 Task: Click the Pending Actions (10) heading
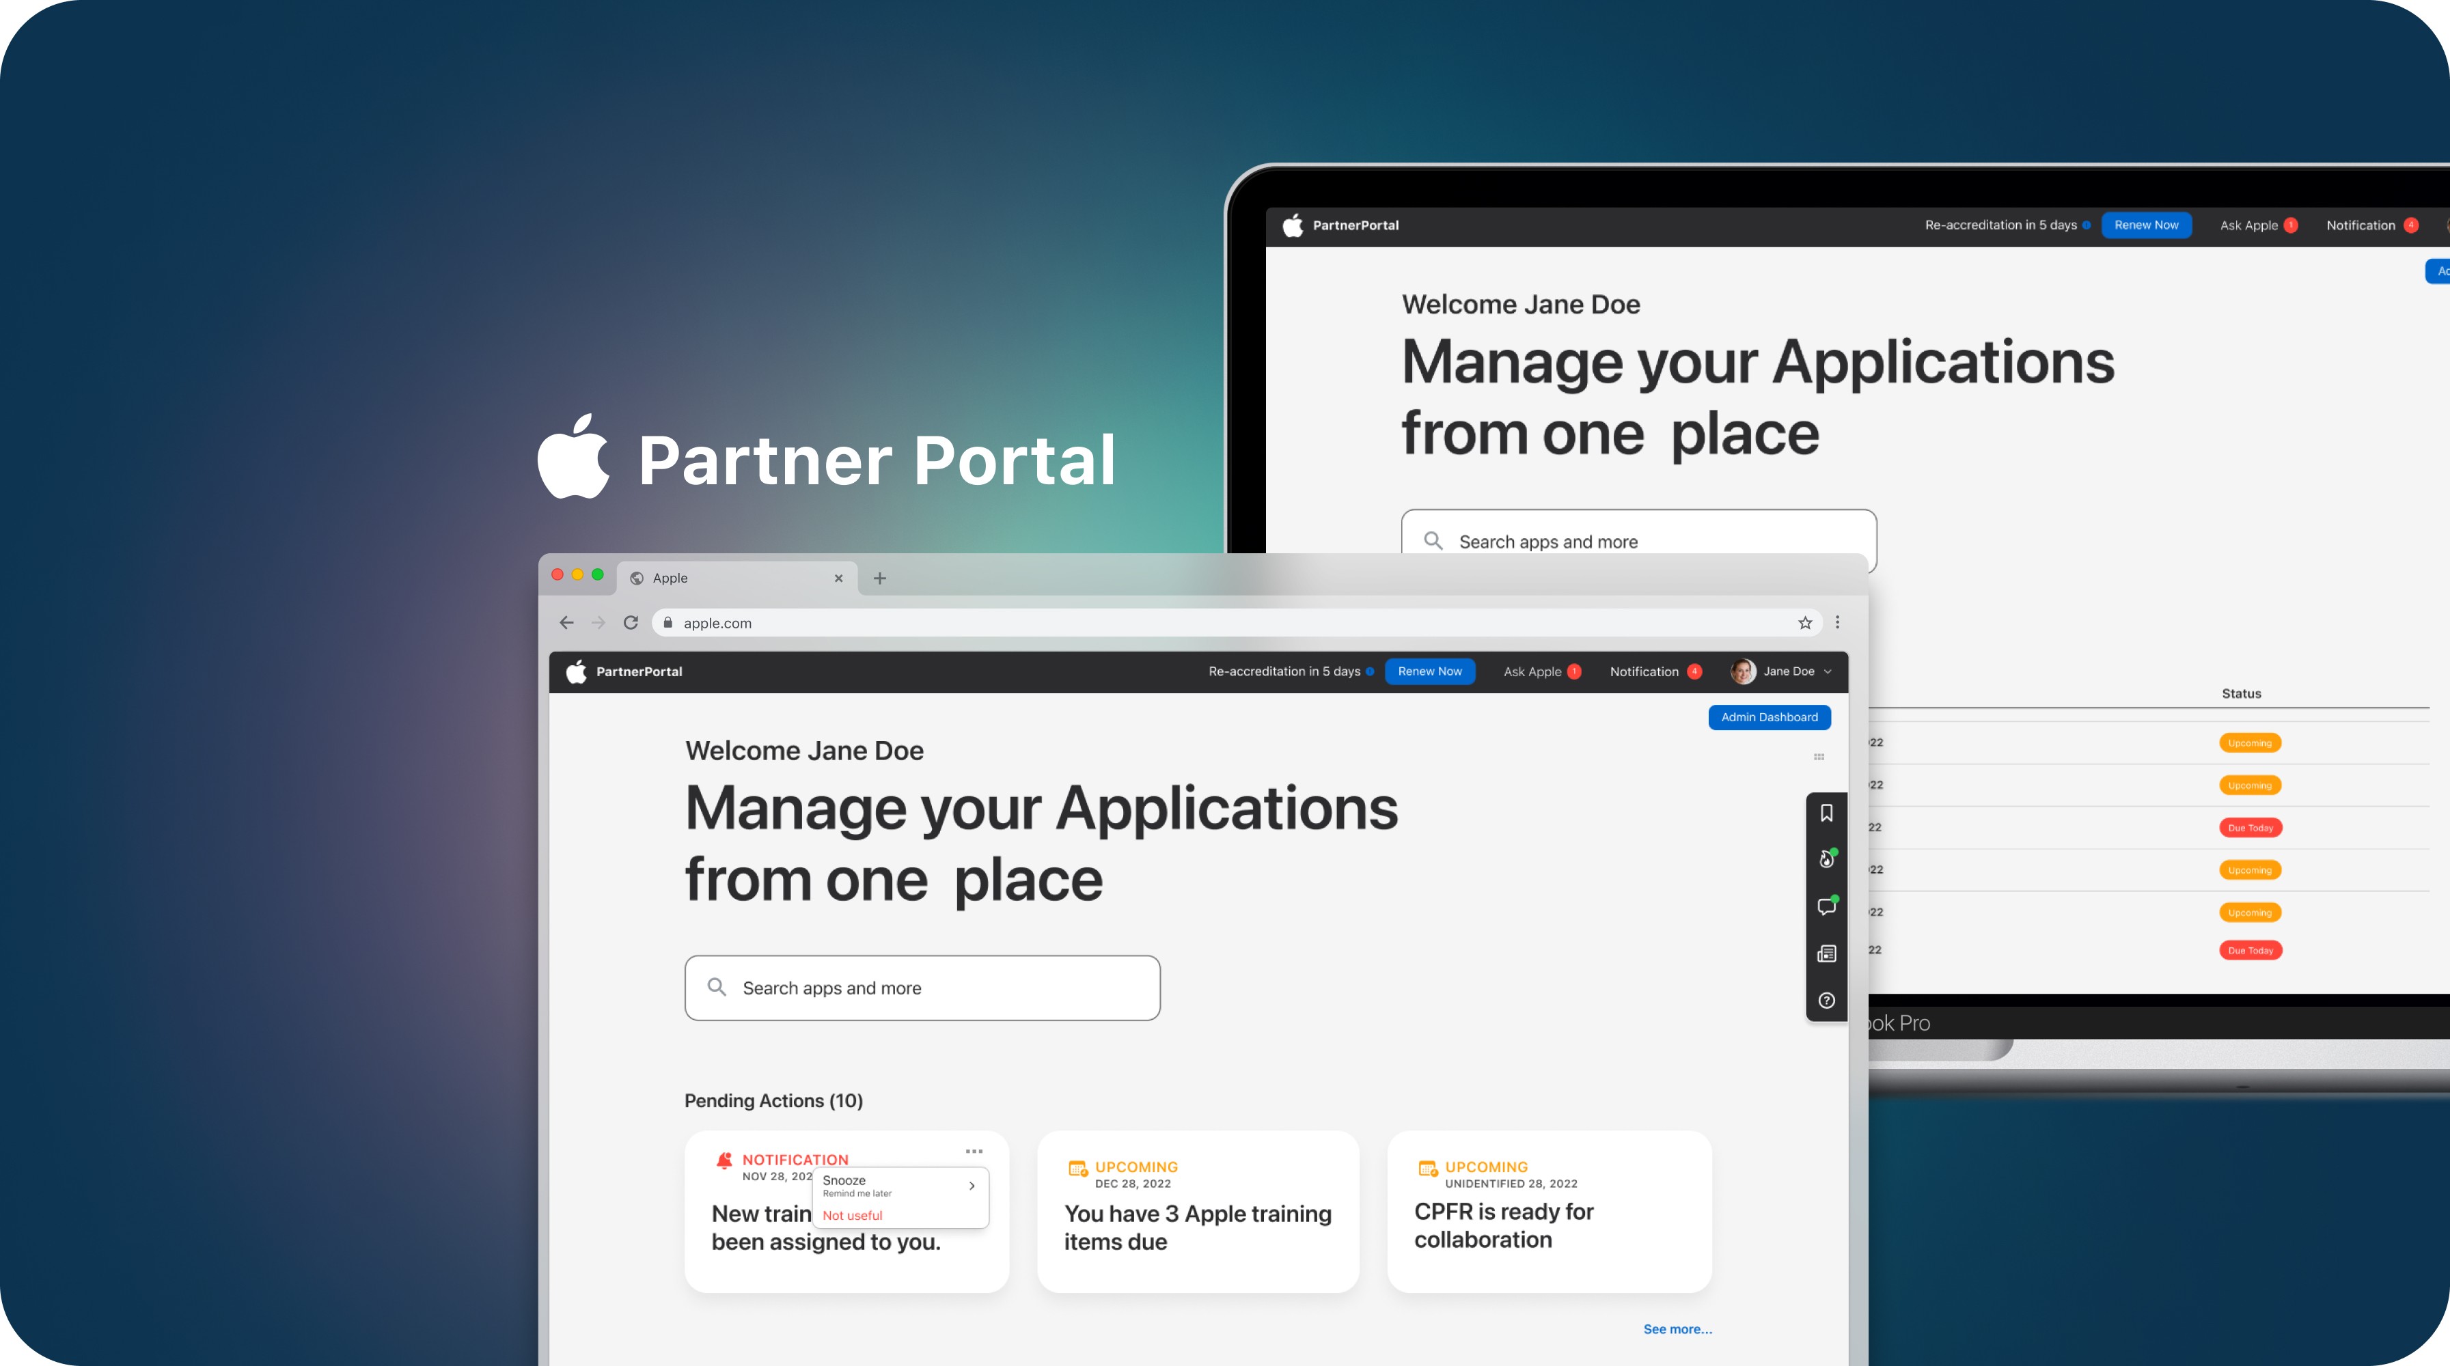coord(773,1101)
